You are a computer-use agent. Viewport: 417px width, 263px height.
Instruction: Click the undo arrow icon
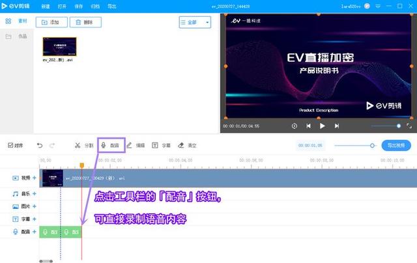[40, 145]
